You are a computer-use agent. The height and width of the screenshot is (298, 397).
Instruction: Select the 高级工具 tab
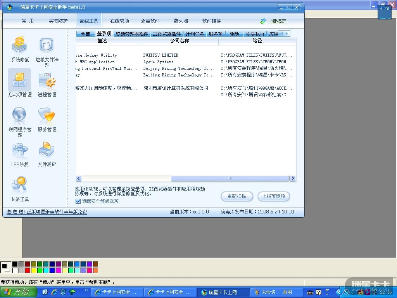pyautogui.click(x=89, y=21)
